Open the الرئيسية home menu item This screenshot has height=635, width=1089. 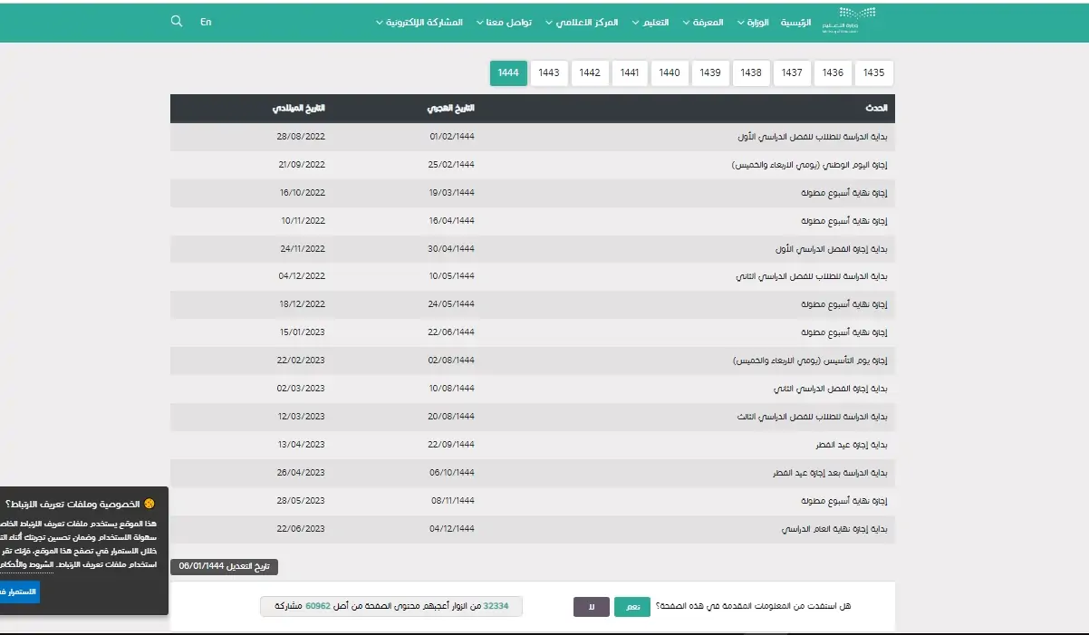tap(796, 22)
